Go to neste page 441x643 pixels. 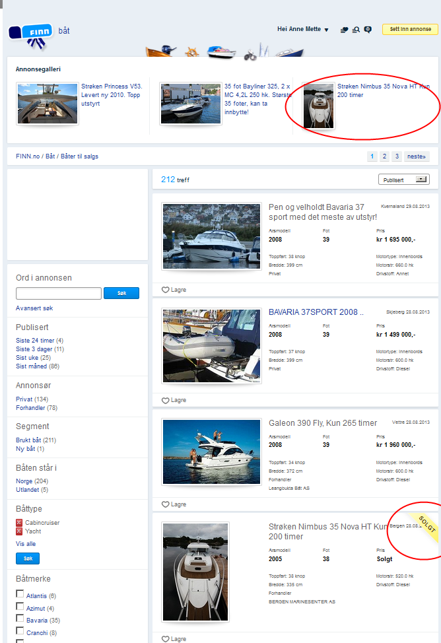417,156
